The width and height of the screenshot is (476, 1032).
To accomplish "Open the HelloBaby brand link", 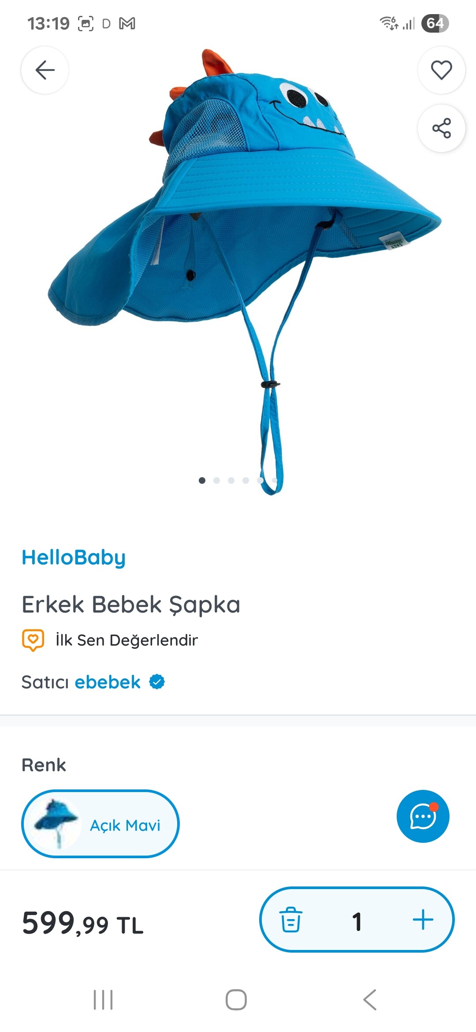I will (74, 558).
